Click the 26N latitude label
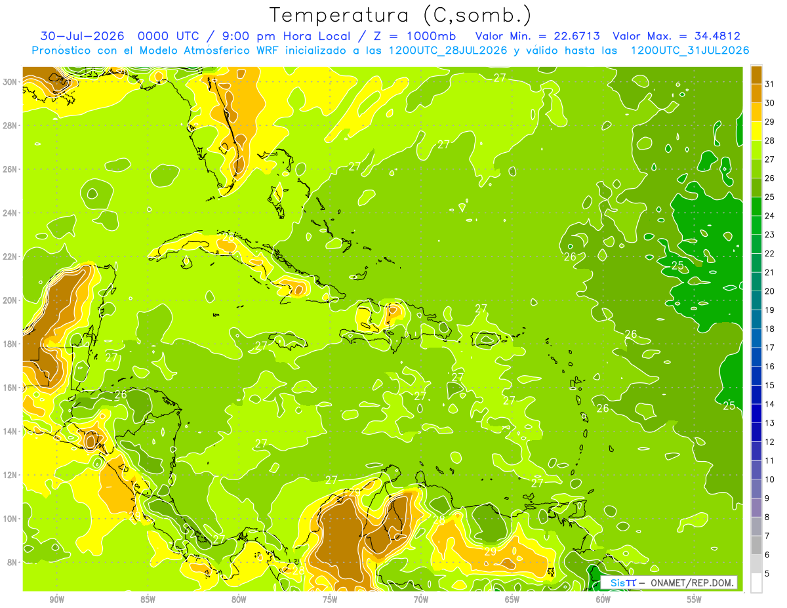This screenshot has width=787, height=608. [x=10, y=169]
